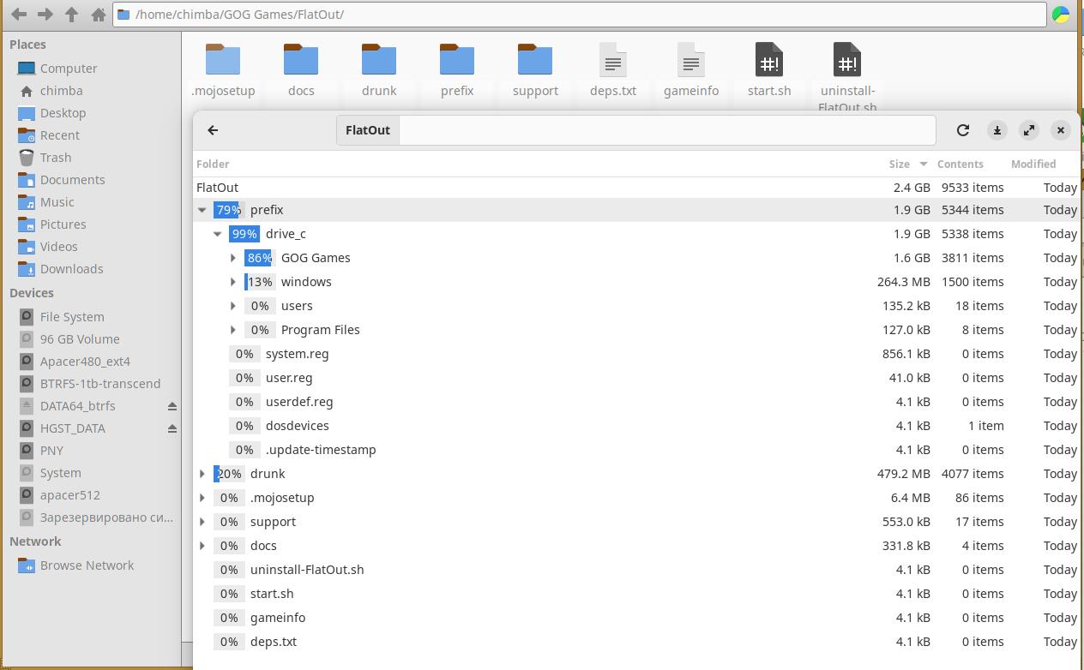Expand the Program Files tree row

233,330
